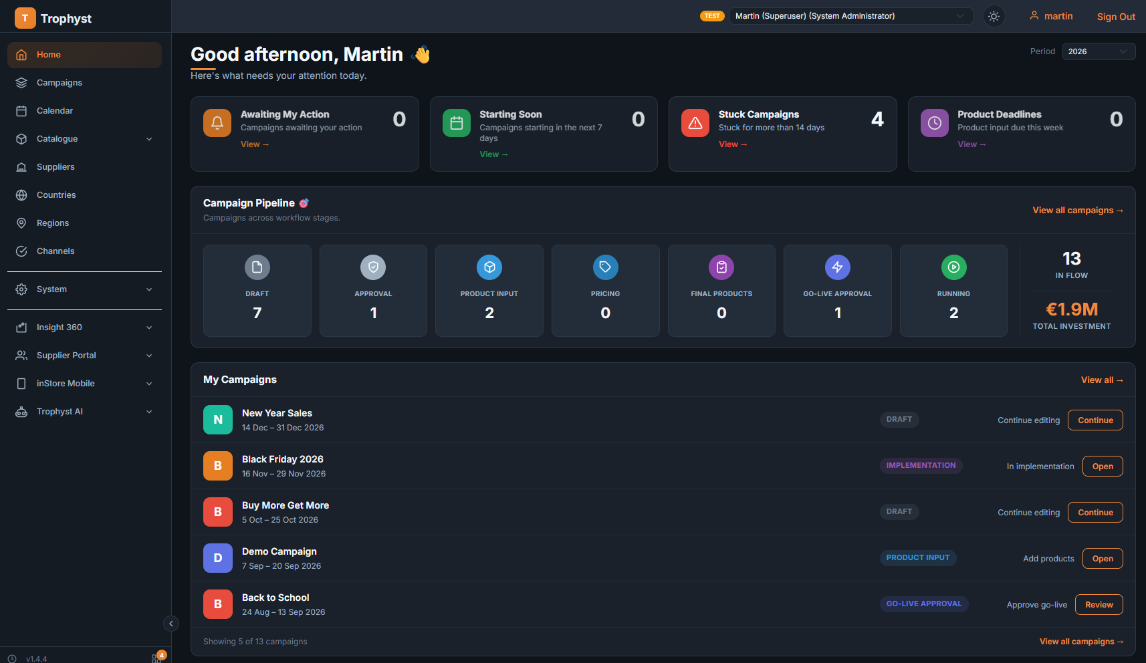Click the inStore Mobile phone icon
The image size is (1146, 663).
tap(21, 384)
